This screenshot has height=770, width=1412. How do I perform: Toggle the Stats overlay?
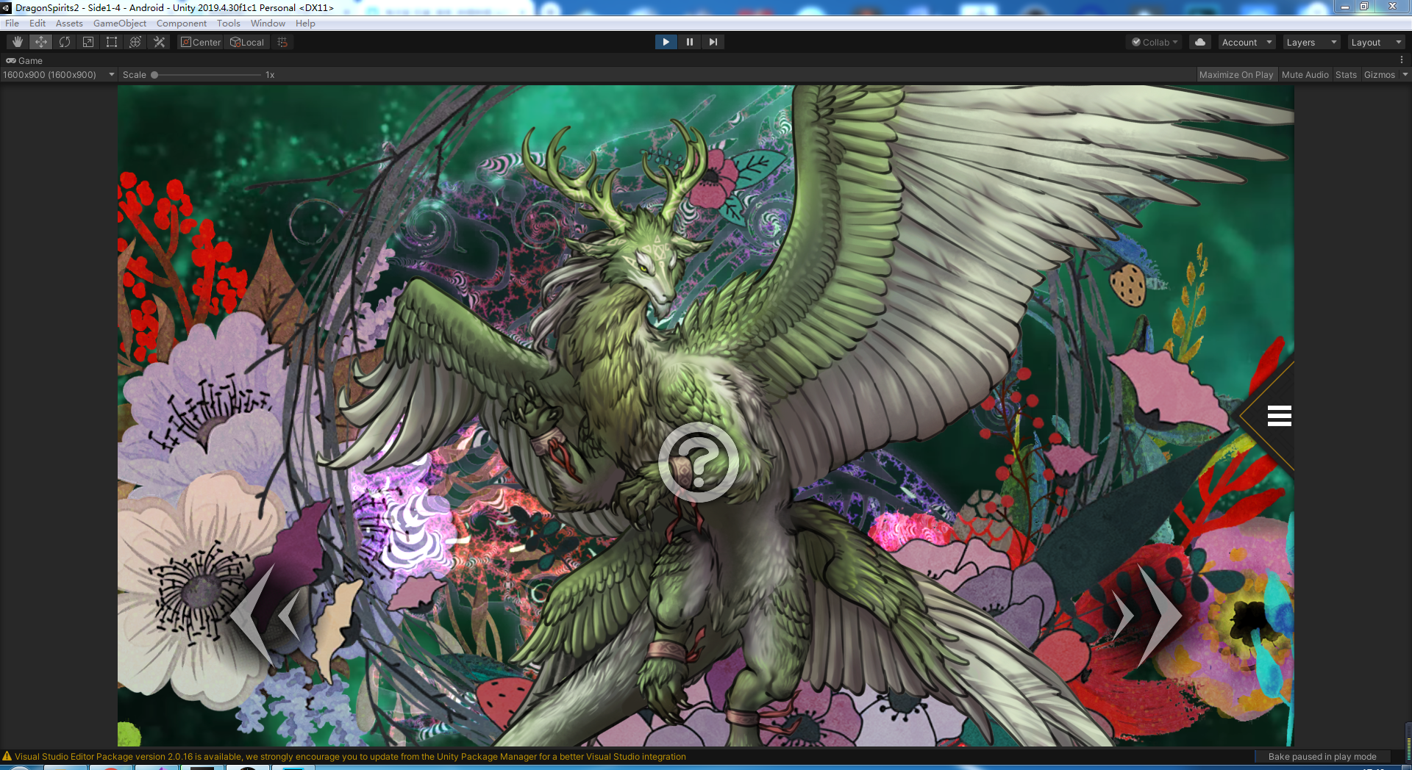point(1347,74)
